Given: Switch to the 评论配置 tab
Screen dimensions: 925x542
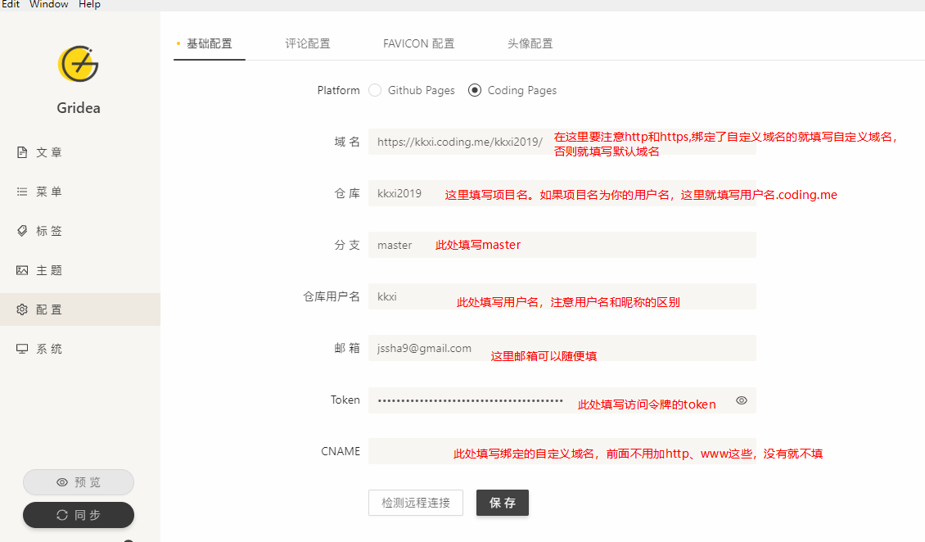Looking at the screenshot, I should point(307,43).
